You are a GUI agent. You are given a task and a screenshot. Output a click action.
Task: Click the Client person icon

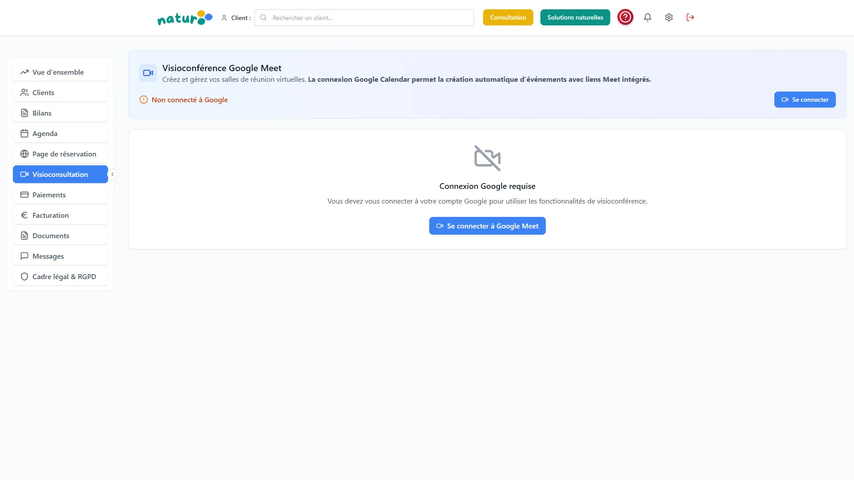coord(224,18)
